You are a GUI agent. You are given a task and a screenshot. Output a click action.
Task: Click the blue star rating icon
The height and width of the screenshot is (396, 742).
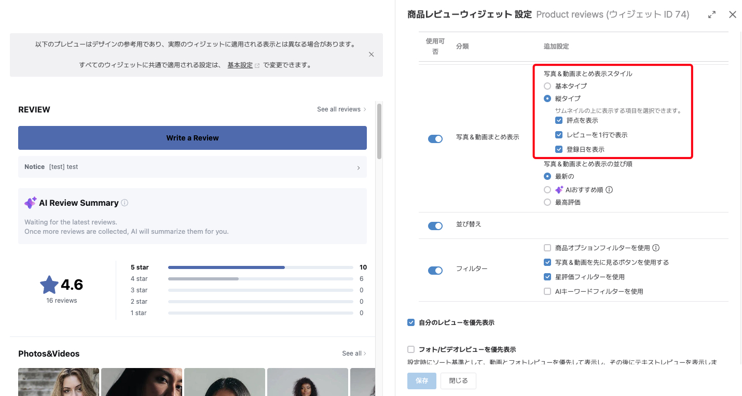(49, 285)
